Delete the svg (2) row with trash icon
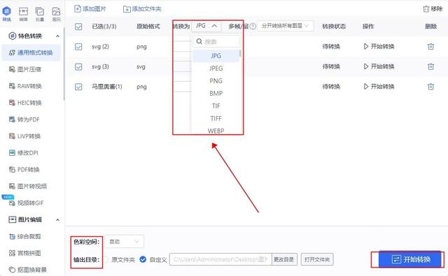The width and height of the screenshot is (448, 276). [x=430, y=47]
